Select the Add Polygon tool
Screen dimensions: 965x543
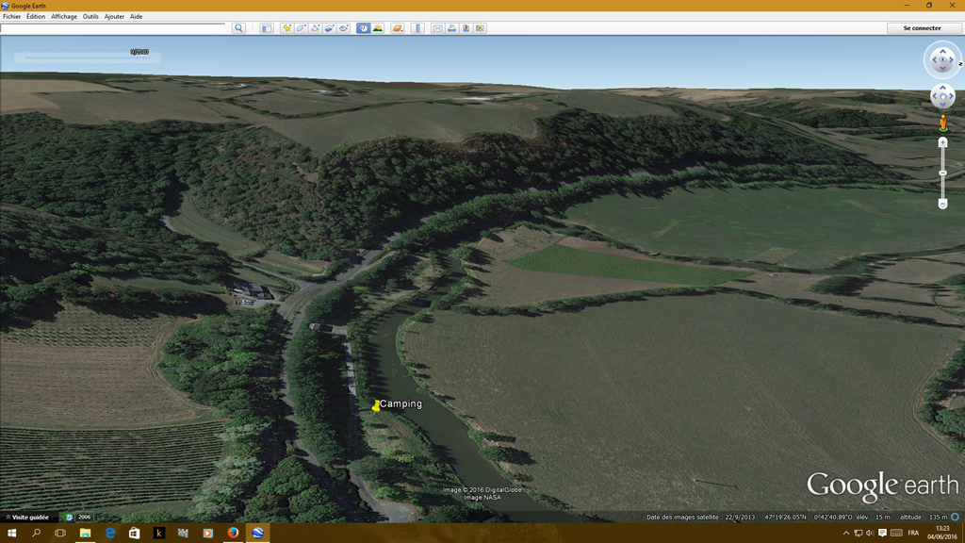click(x=301, y=28)
